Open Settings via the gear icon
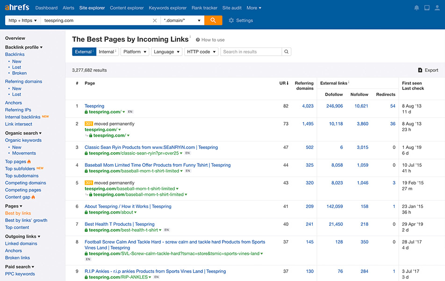 pyautogui.click(x=231, y=21)
